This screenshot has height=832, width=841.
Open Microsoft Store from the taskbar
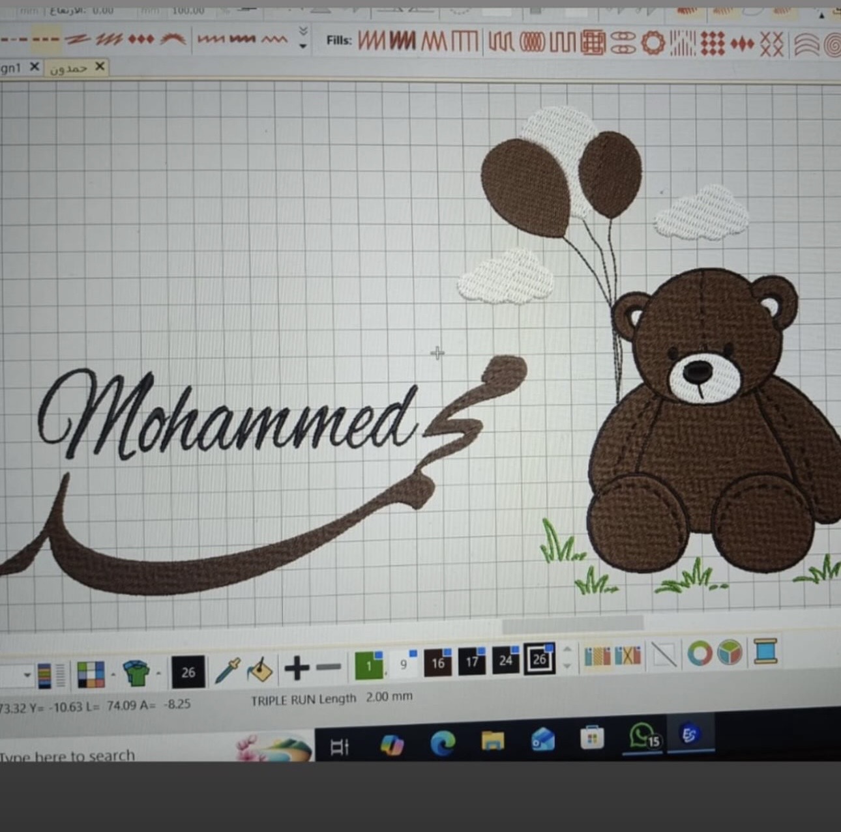point(592,738)
